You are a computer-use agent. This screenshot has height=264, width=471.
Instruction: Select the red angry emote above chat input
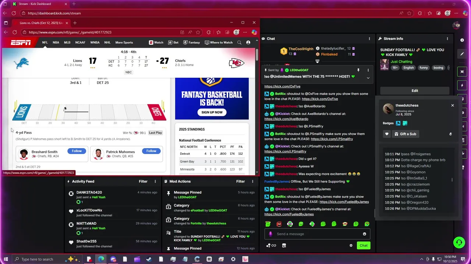(279, 224)
